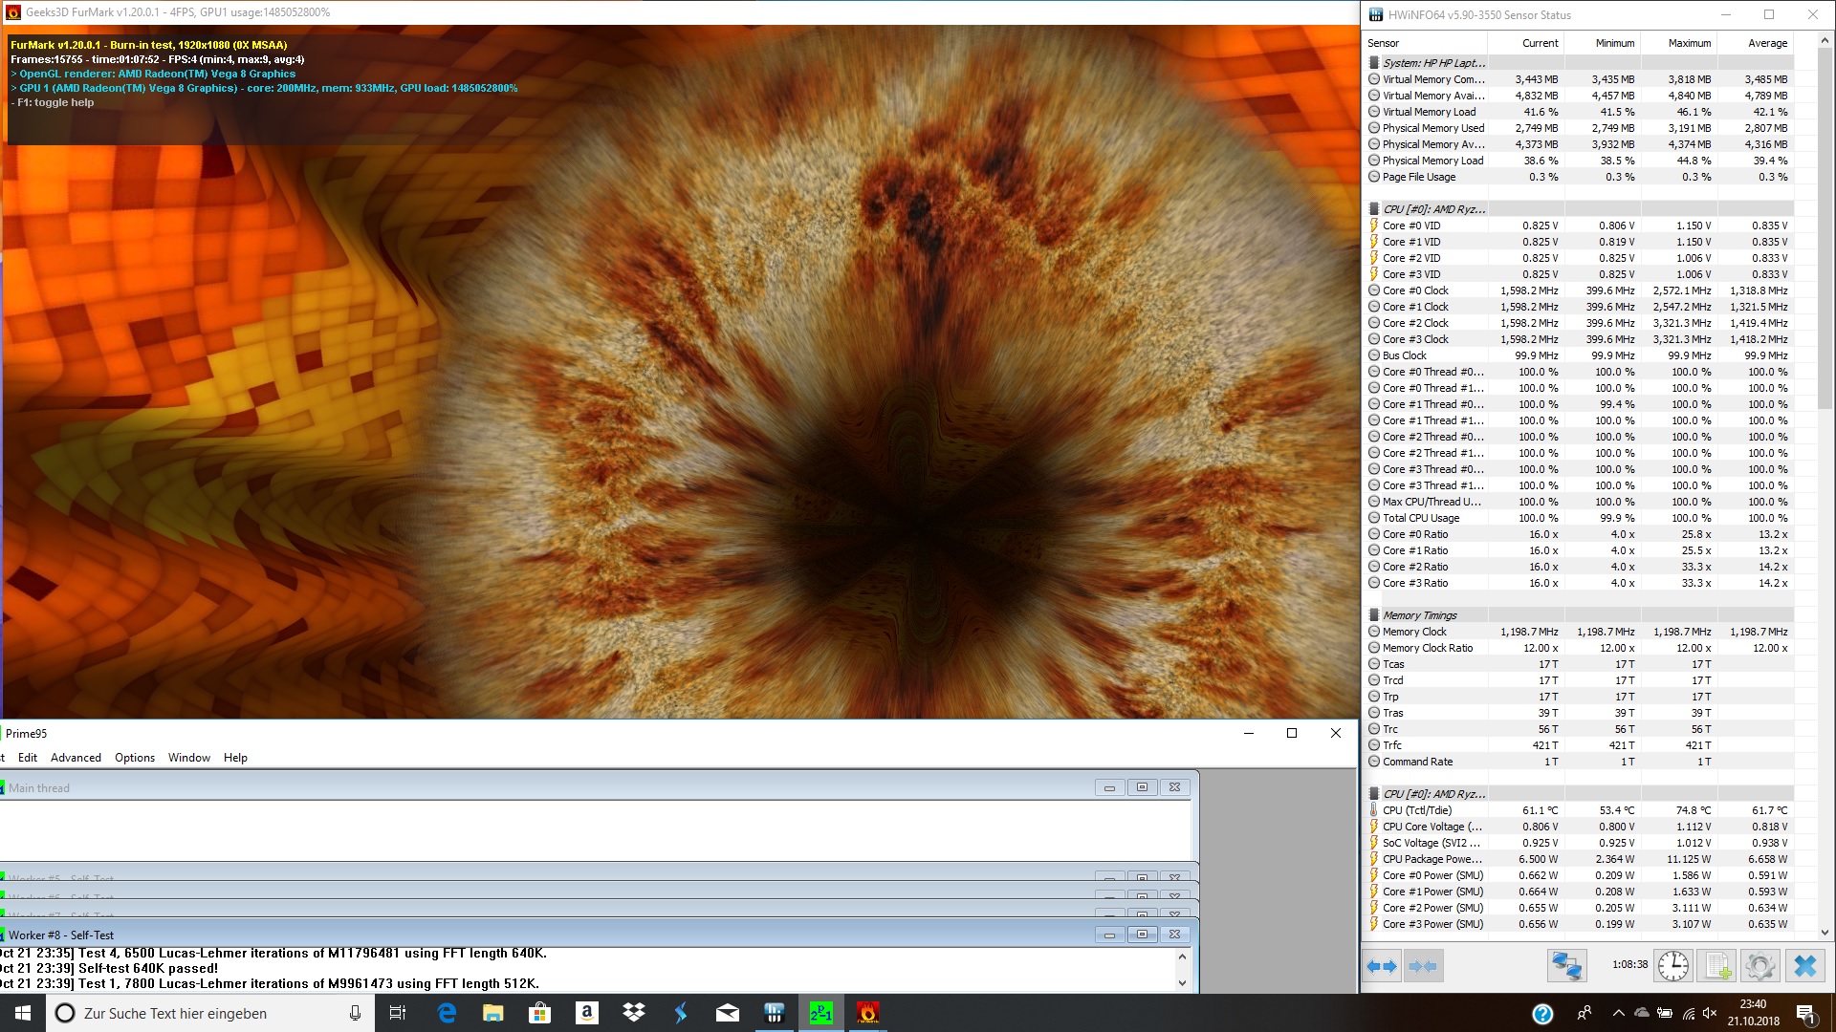This screenshot has height=1032, width=1836.
Task: Click the clock reset icon in HWiNFO
Action: (1672, 966)
